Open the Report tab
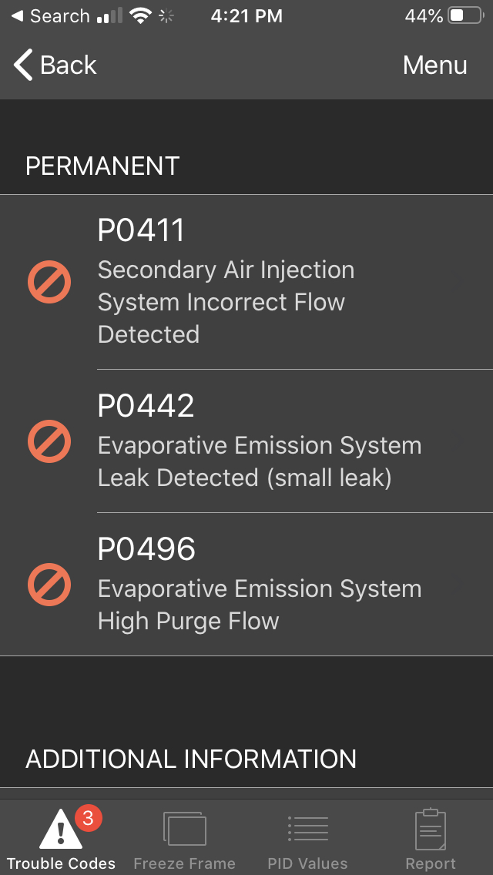Screen dimensions: 493x875 click(431, 863)
